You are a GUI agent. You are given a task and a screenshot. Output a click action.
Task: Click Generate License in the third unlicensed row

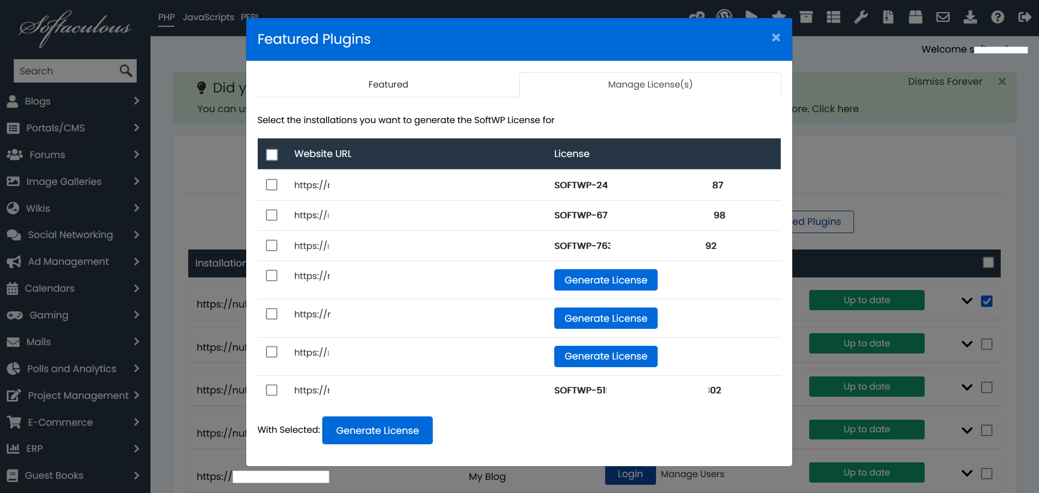click(x=606, y=356)
